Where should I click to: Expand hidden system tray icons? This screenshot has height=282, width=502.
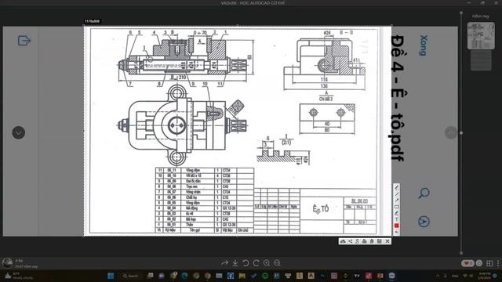coord(438,276)
